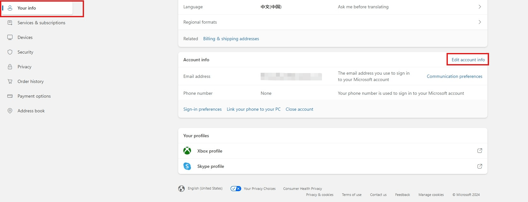
Task: Open Xbox profile external link icon
Action: tap(480, 151)
